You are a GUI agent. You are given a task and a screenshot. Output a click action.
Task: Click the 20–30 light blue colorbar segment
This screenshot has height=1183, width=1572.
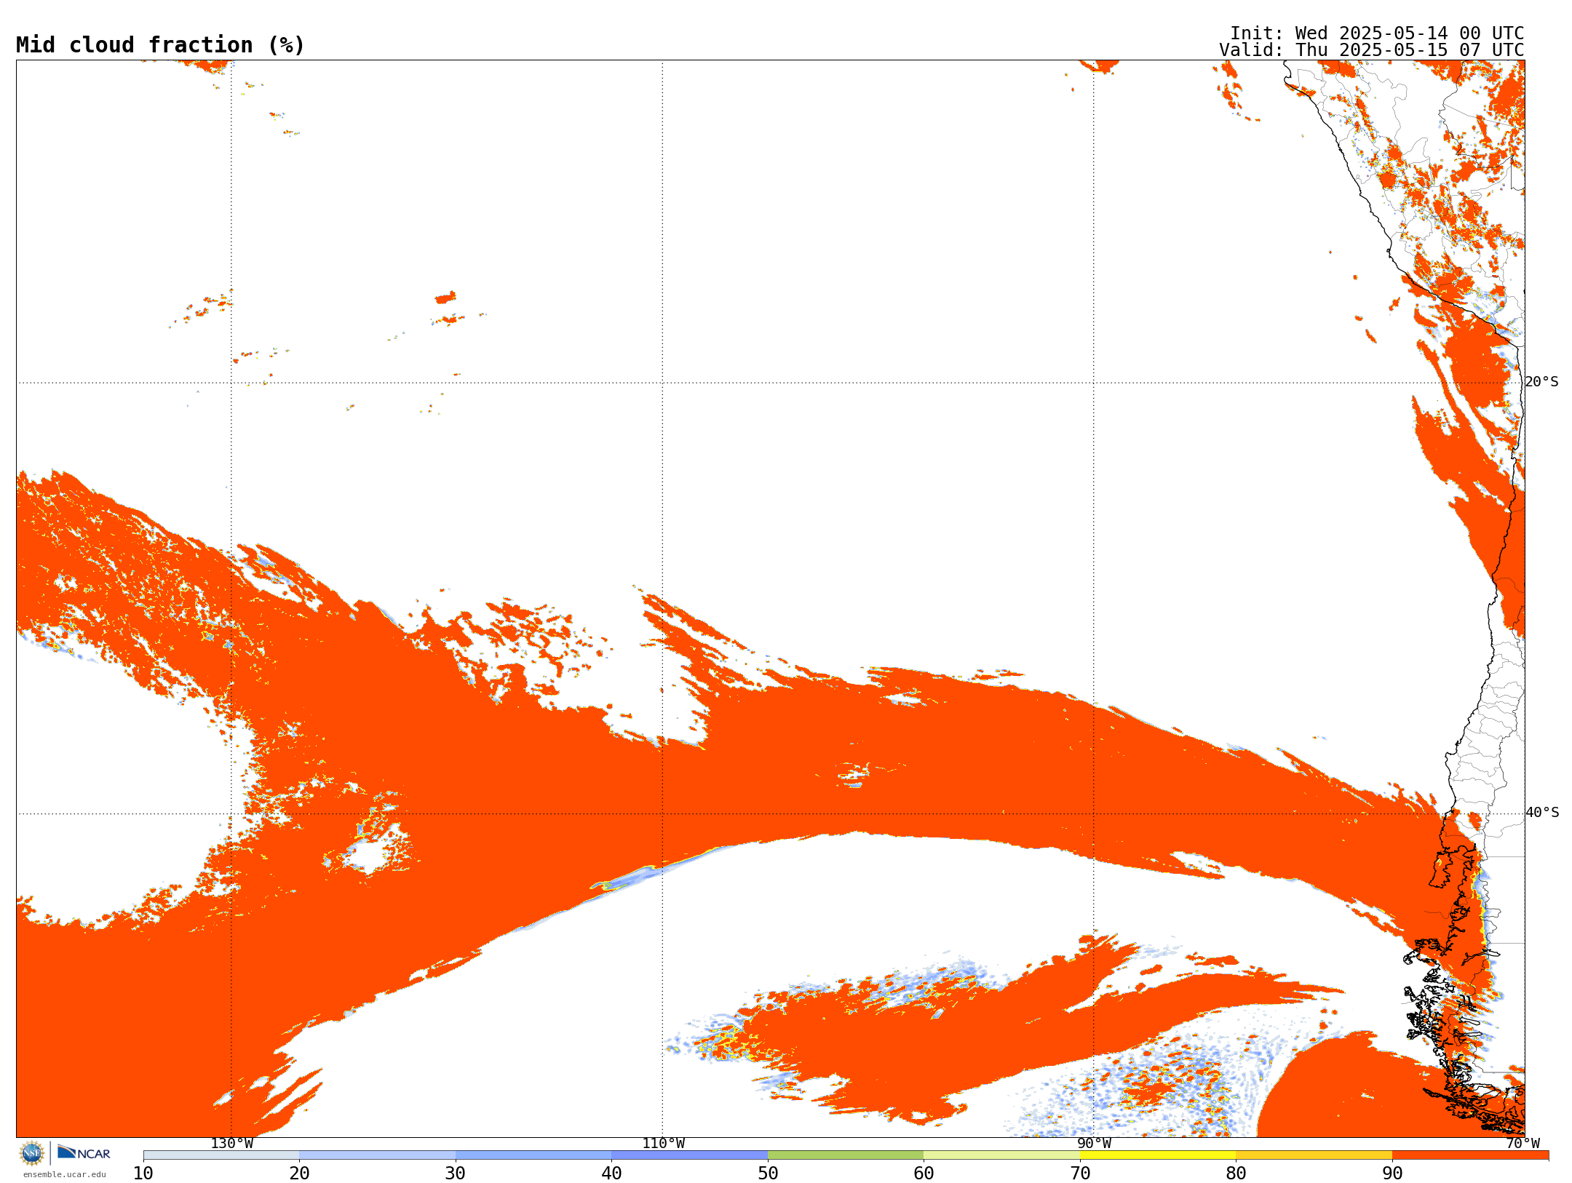point(377,1155)
